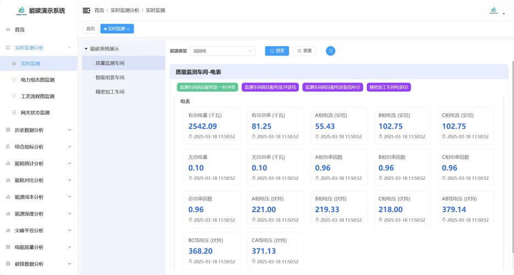Click the blue 搜索 button
This screenshot has width=514, height=275.
[x=277, y=51]
